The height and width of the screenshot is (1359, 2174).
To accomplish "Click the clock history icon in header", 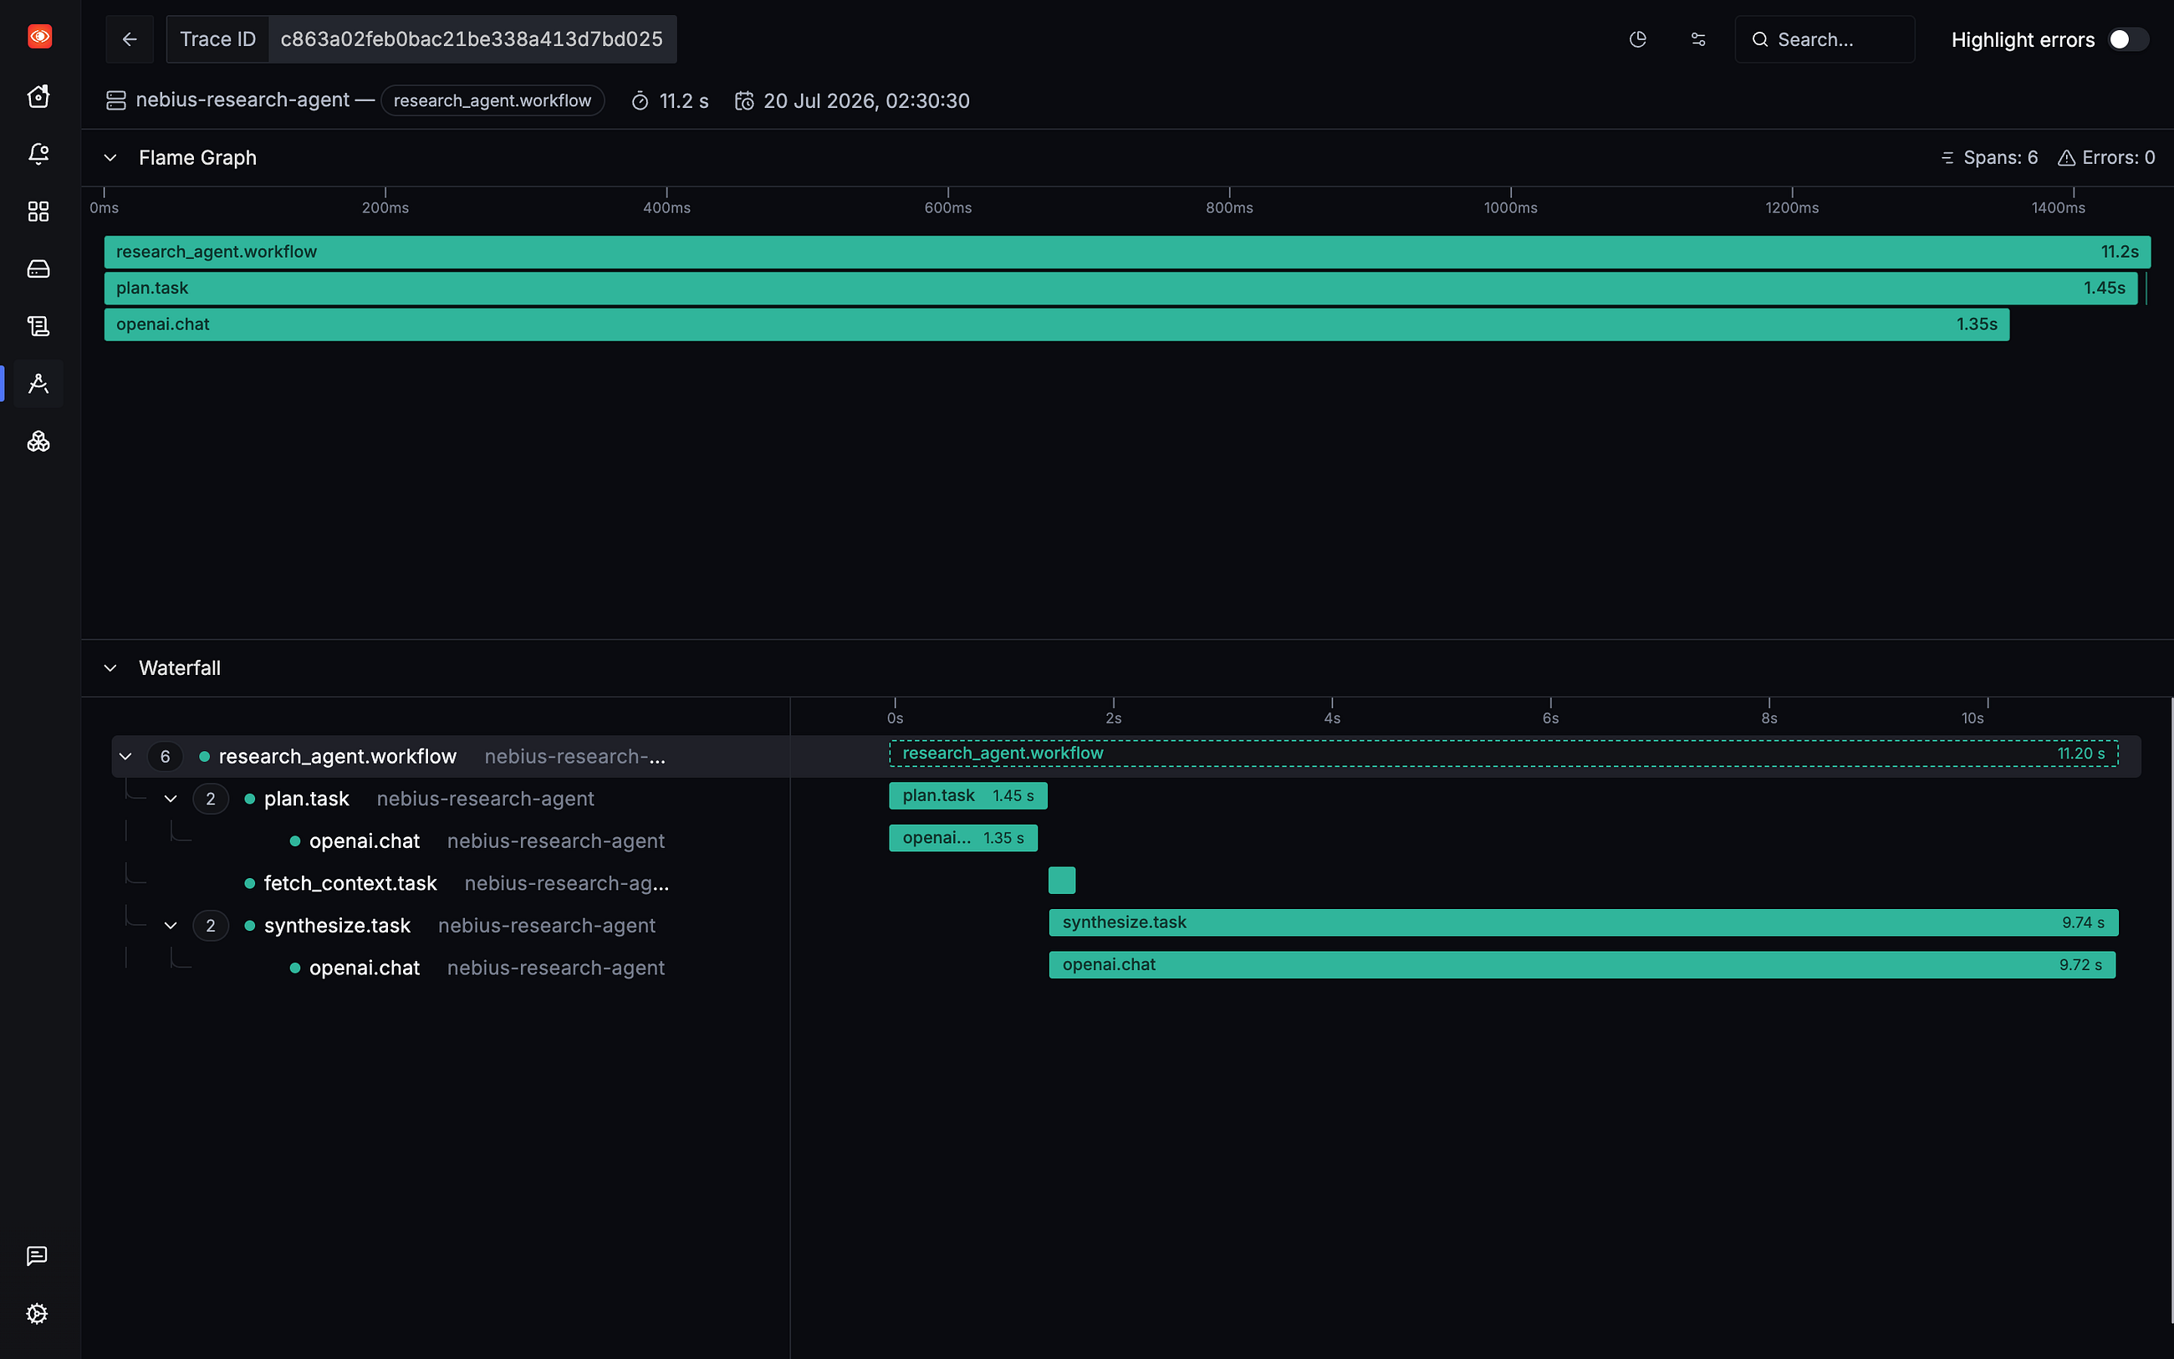I will (x=1638, y=39).
